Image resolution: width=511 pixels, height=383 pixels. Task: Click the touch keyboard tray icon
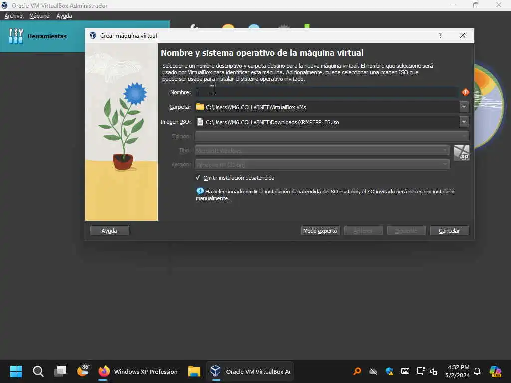[405, 371]
